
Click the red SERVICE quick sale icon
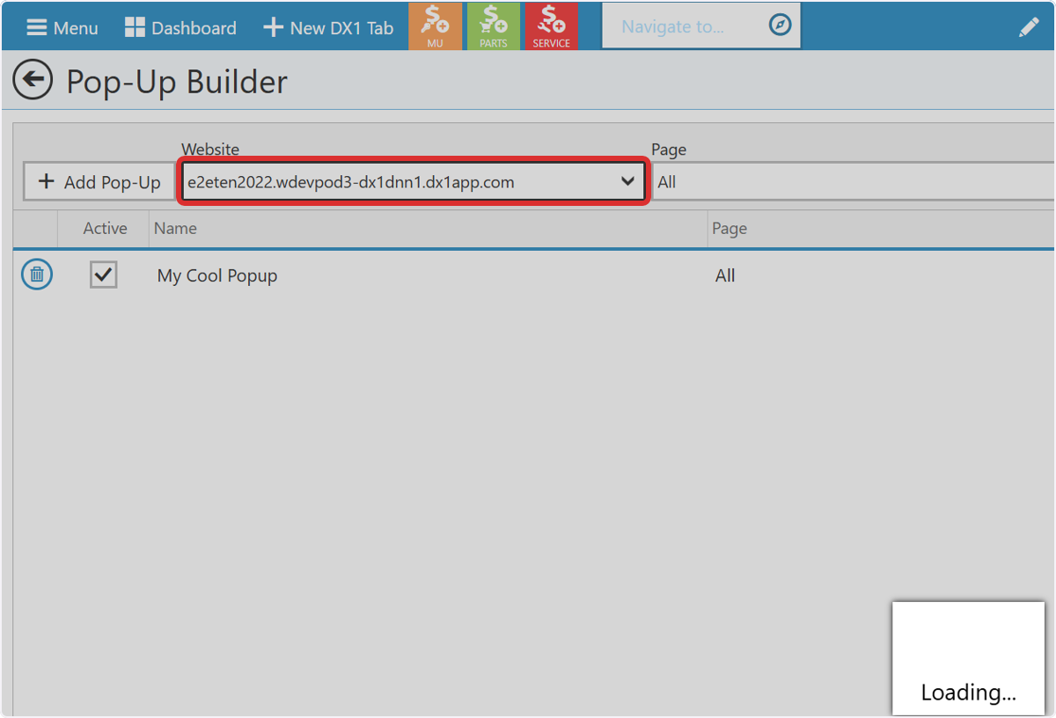(552, 26)
